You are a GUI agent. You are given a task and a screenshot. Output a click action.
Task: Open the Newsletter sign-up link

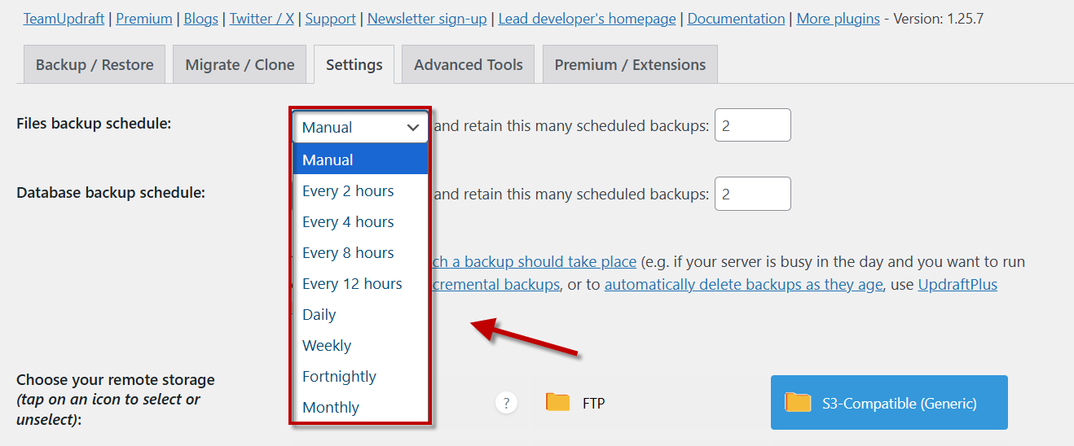coord(427,19)
